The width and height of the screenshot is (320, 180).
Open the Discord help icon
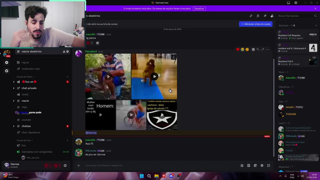[296, 3]
